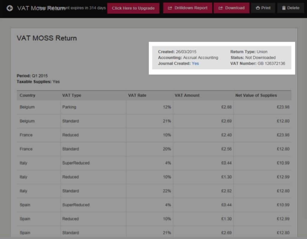Image resolution: width=307 pixels, height=239 pixels.
Task: Click the VAT Amount column header
Action: click(x=187, y=95)
